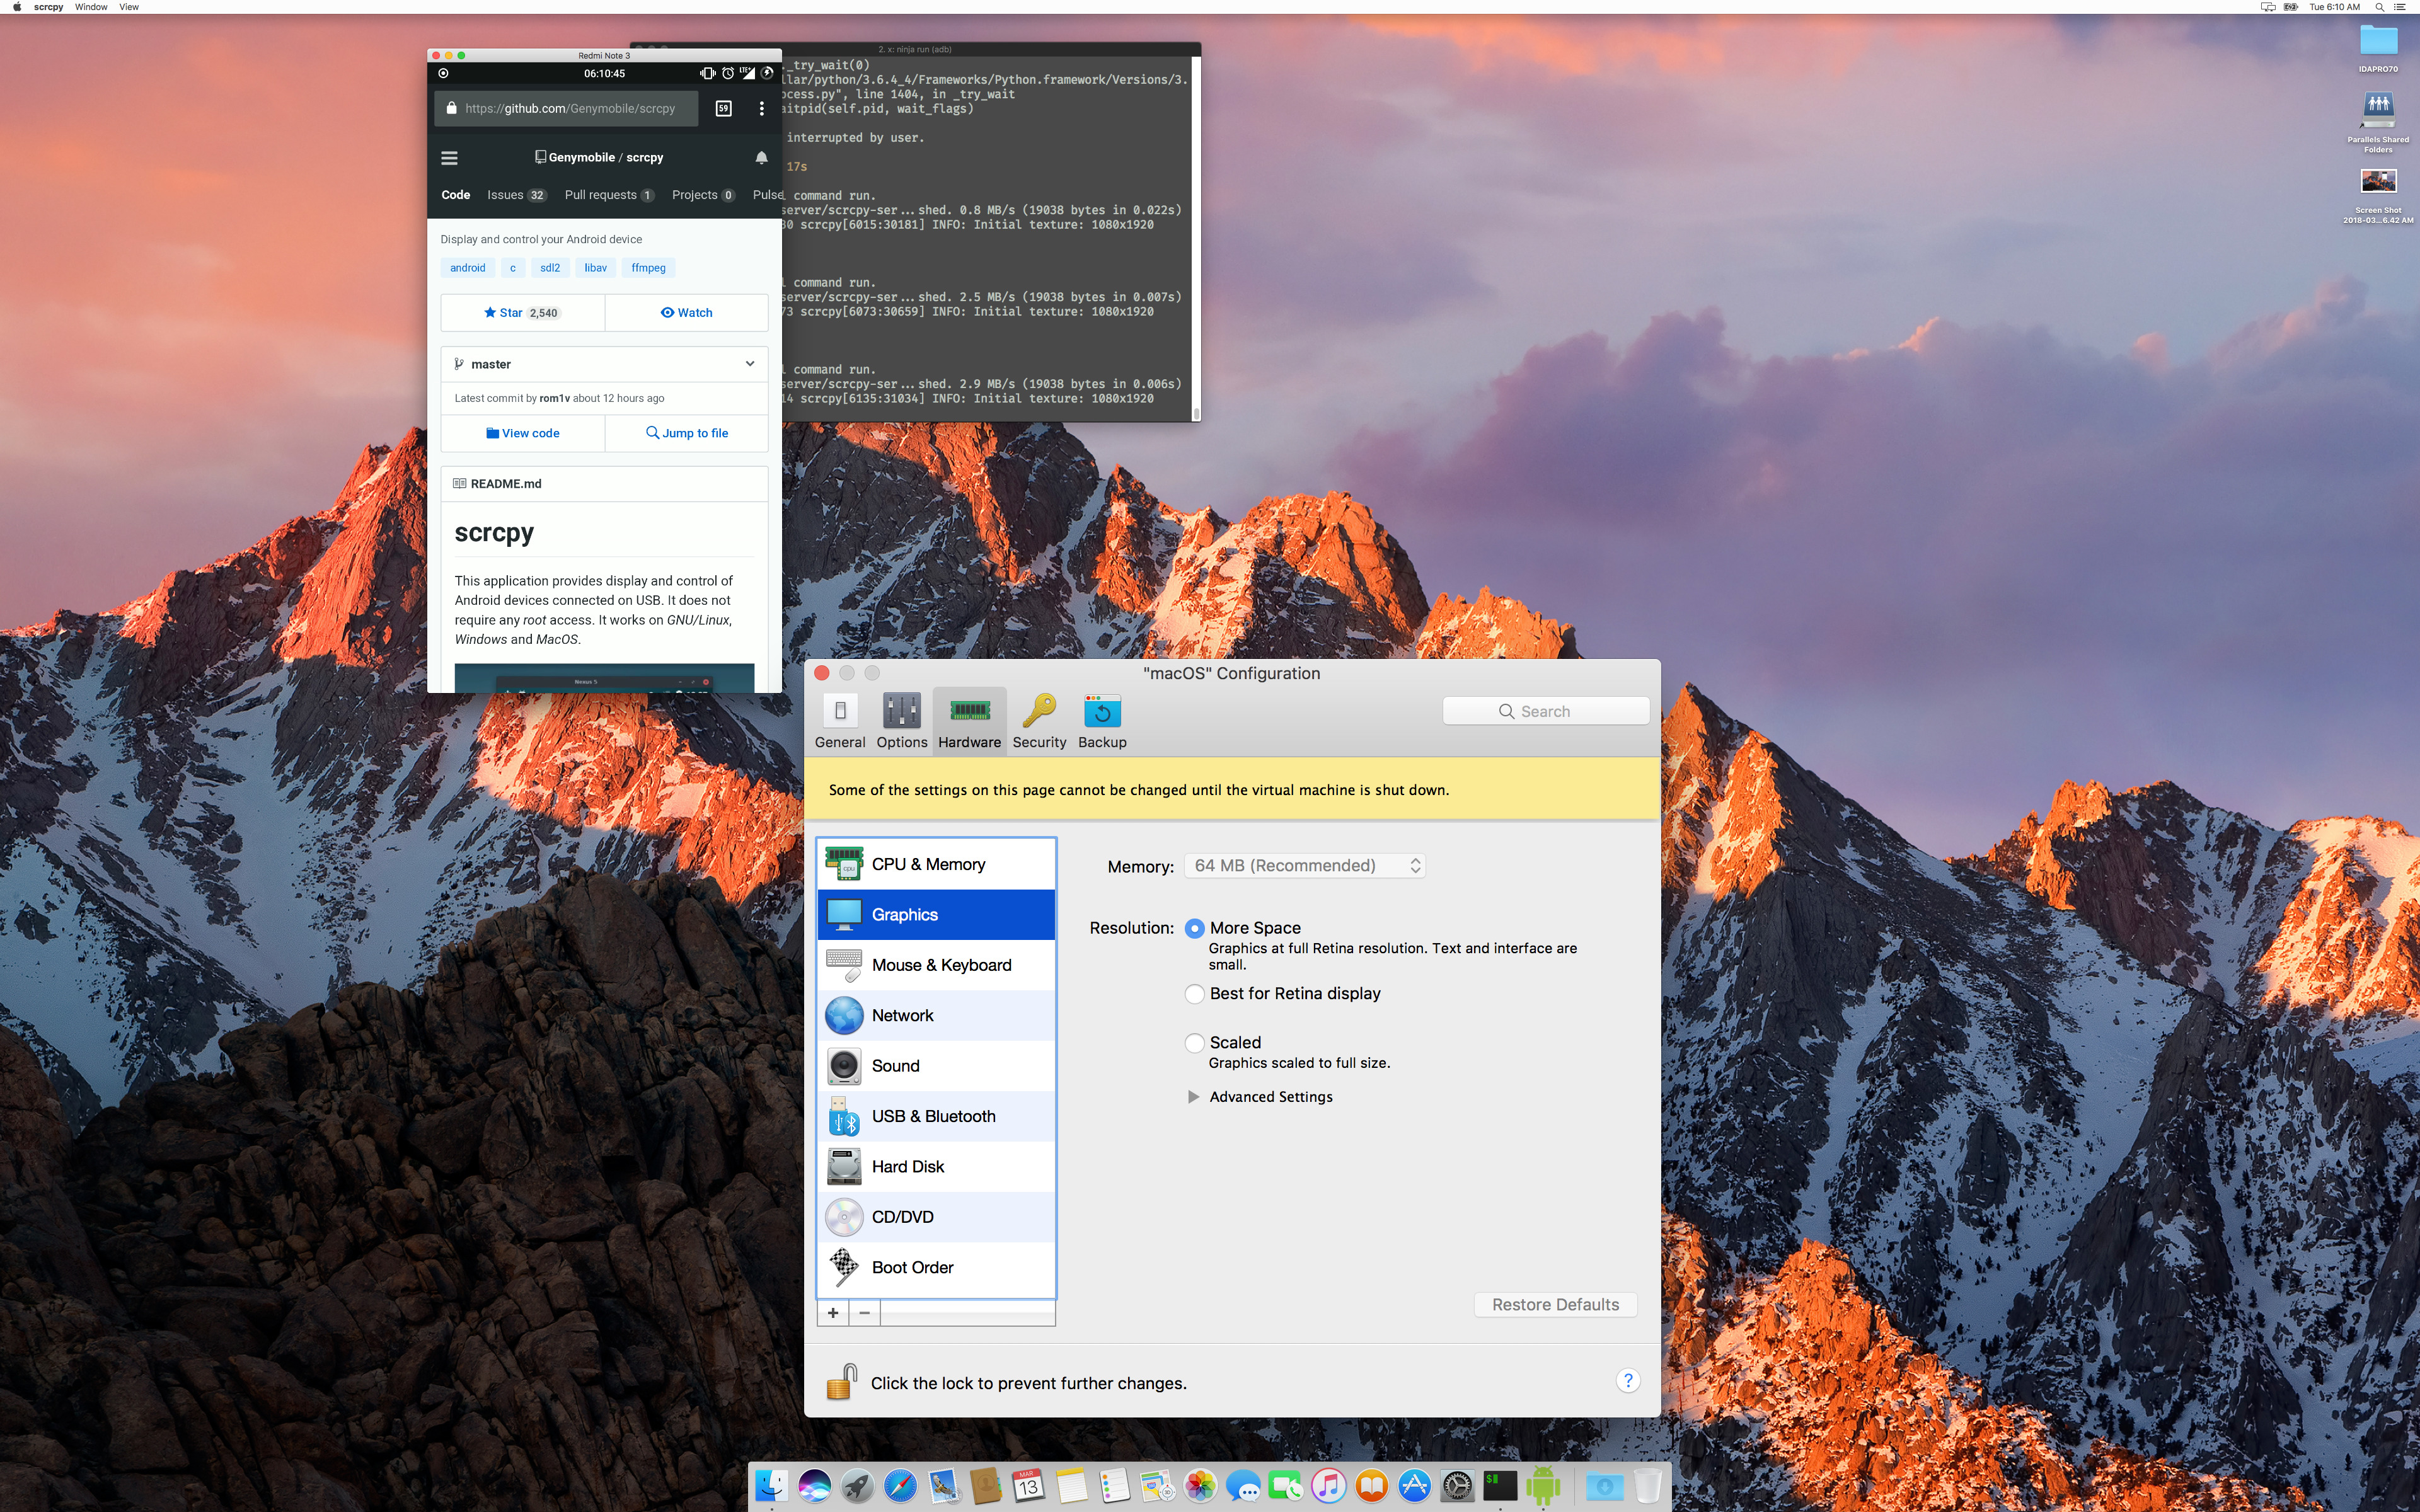Open the master branch dropdown

(x=603, y=362)
